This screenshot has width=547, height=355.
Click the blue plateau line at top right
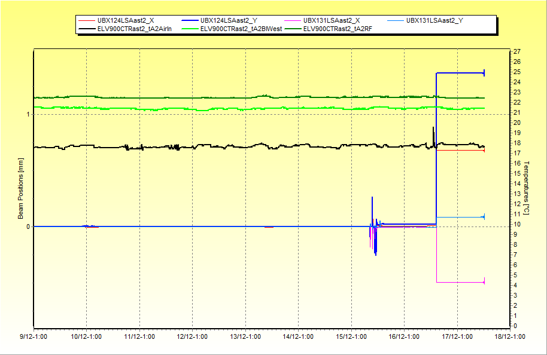(460, 73)
